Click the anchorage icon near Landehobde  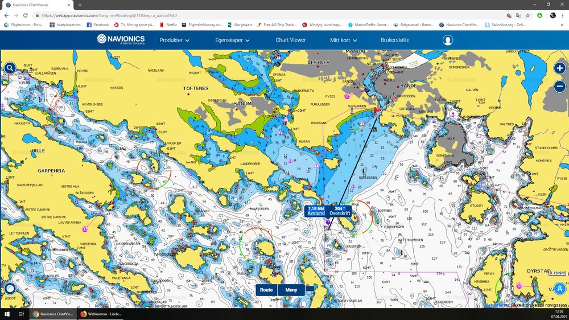point(290,161)
